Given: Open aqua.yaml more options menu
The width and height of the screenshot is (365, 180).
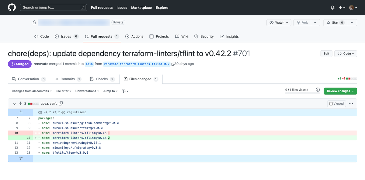Looking at the screenshot, I should (x=351, y=104).
